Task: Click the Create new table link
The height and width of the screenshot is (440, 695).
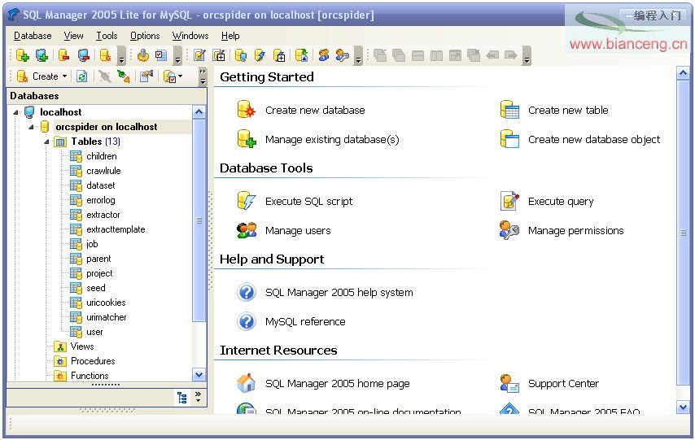Action: pos(568,110)
